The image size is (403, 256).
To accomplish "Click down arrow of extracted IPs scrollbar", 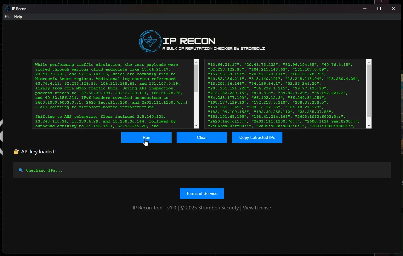I will point(369,126).
